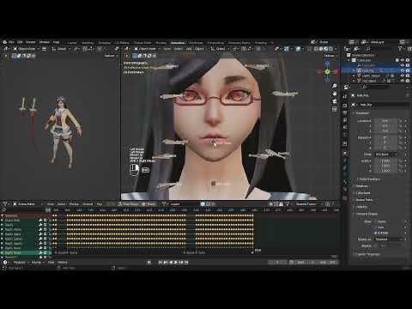This screenshot has width=412, height=309.
Task: Expand the Relations panel
Action: coord(361,186)
